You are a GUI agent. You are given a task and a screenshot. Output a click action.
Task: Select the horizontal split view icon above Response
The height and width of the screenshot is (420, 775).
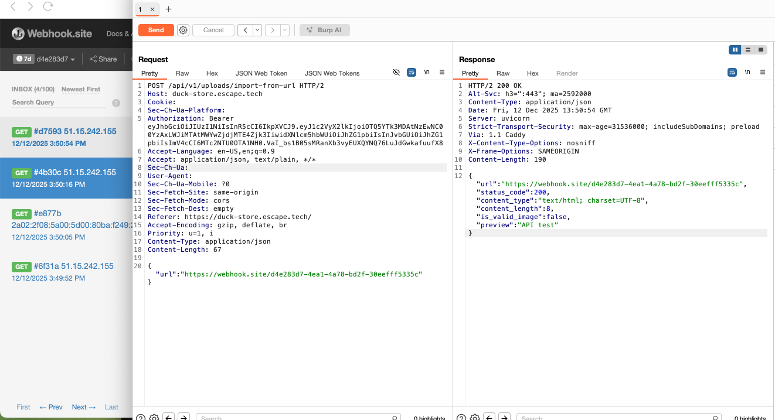tap(748, 49)
